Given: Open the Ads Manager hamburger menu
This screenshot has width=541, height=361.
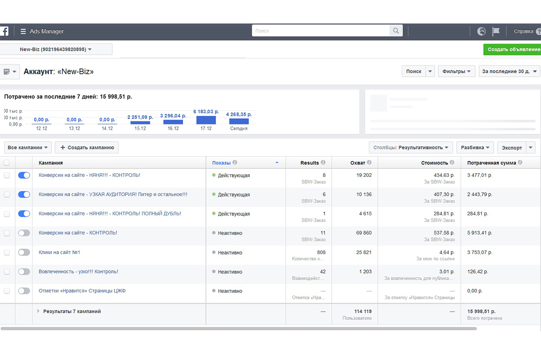Looking at the screenshot, I should [x=23, y=32].
